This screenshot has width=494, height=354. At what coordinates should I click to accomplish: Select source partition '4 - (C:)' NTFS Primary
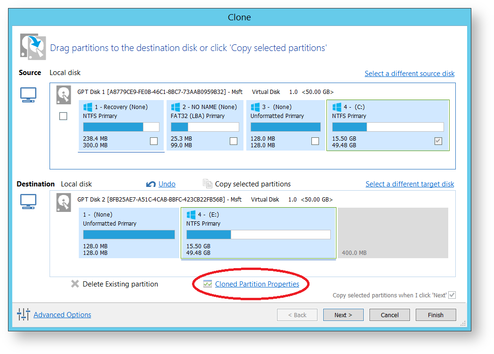click(x=388, y=126)
